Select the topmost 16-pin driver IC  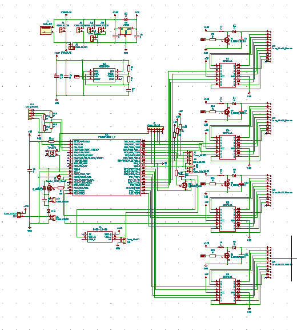click(x=227, y=75)
